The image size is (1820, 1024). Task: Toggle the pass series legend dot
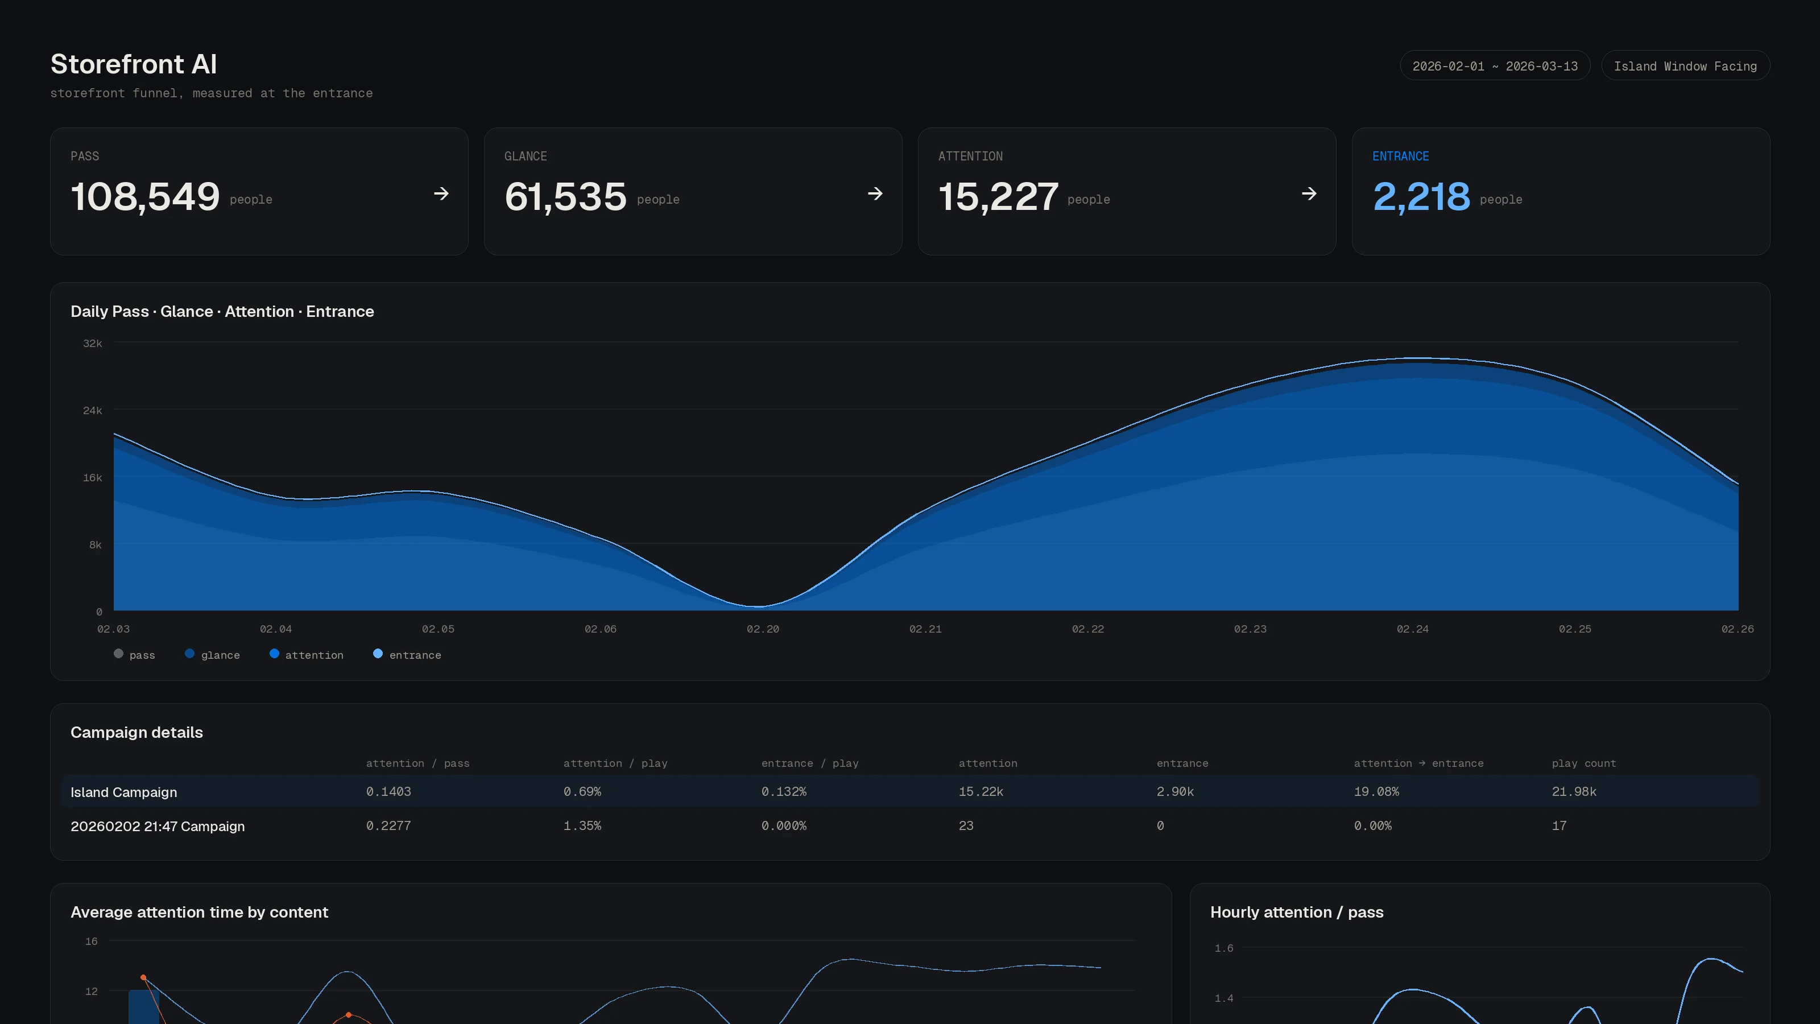pos(119,654)
